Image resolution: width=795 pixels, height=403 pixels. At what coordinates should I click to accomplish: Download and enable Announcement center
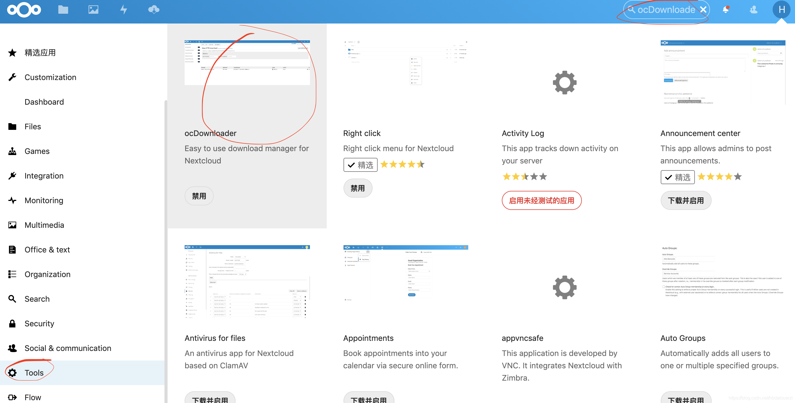pyautogui.click(x=686, y=200)
